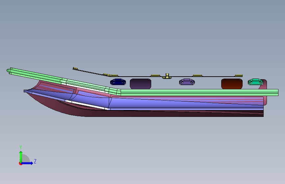Select the gray quarter-circle plane of triad
Image resolution: width=285 pixels, height=184 pixels.
coord(26,159)
